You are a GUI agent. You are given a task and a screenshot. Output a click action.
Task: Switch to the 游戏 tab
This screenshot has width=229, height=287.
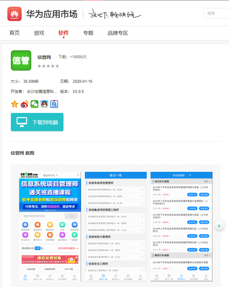39,33
